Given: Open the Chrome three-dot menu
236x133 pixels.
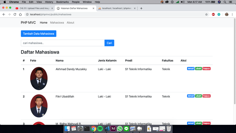Looking at the screenshot, I should [x=232, y=14].
